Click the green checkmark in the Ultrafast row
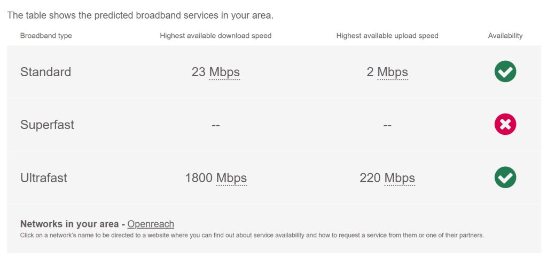 [x=505, y=177]
